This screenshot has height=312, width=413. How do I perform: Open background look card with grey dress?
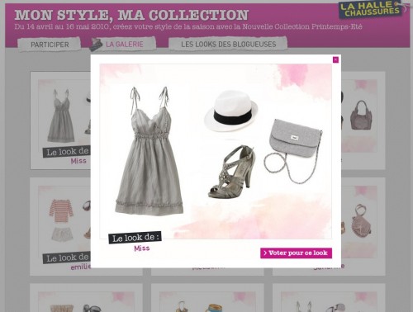(x=60, y=121)
